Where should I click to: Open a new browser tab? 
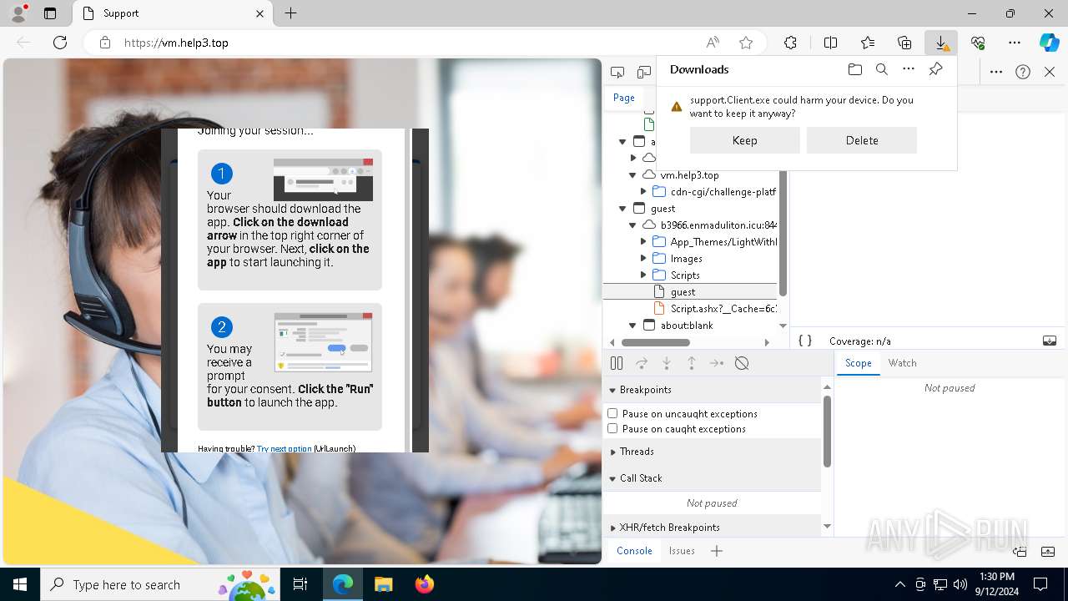(x=290, y=13)
